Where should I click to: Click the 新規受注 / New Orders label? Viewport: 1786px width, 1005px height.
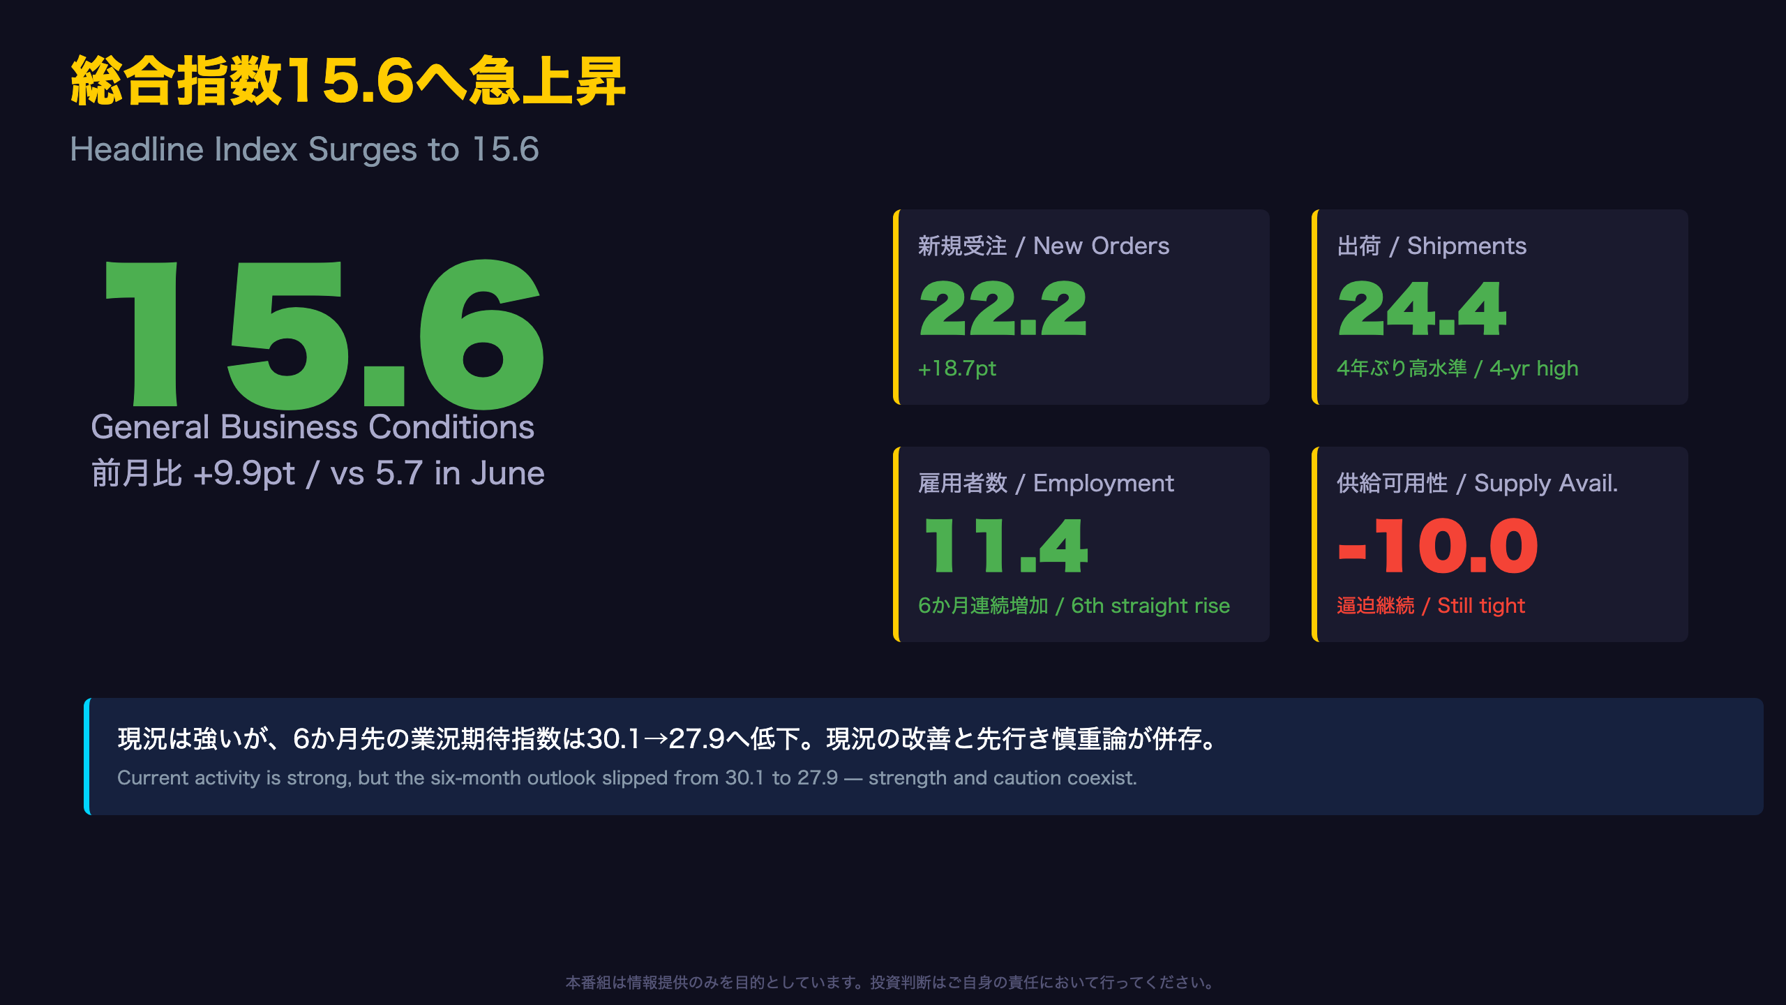pyautogui.click(x=1044, y=246)
